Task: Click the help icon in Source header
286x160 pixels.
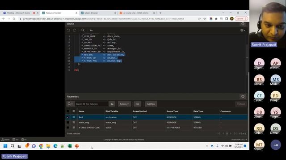Action: click(x=243, y=24)
